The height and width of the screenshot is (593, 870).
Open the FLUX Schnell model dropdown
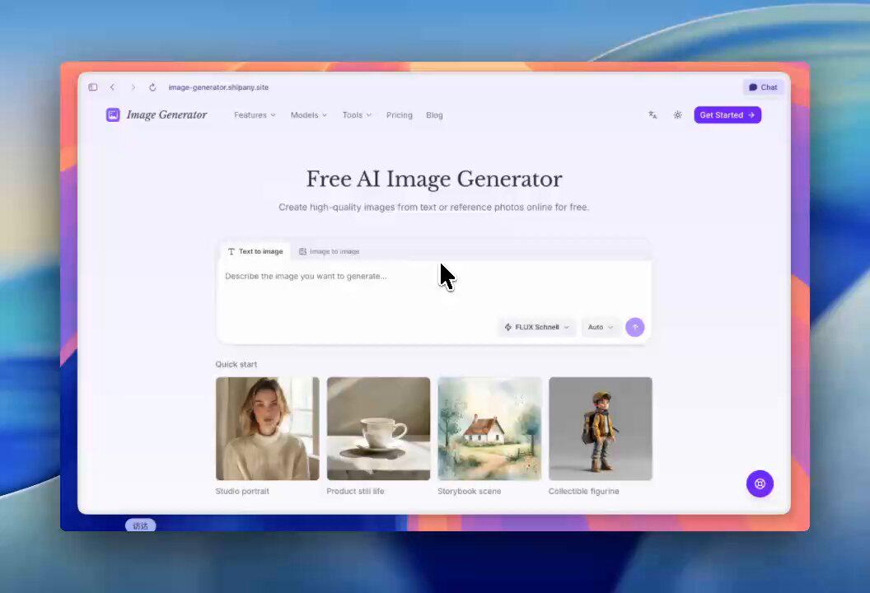point(536,327)
